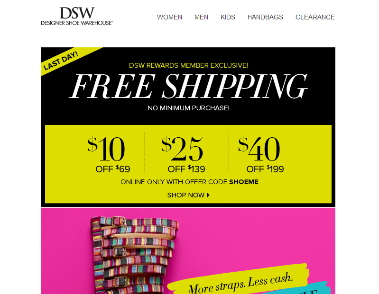
Task: Open the WOMEN navigation link
Action: point(169,17)
